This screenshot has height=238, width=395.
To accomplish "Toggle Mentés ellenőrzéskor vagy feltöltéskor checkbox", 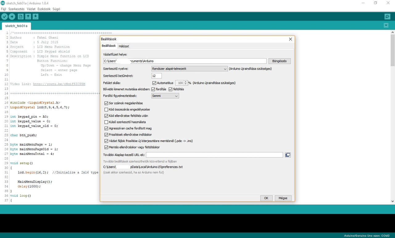I will (x=106, y=147).
